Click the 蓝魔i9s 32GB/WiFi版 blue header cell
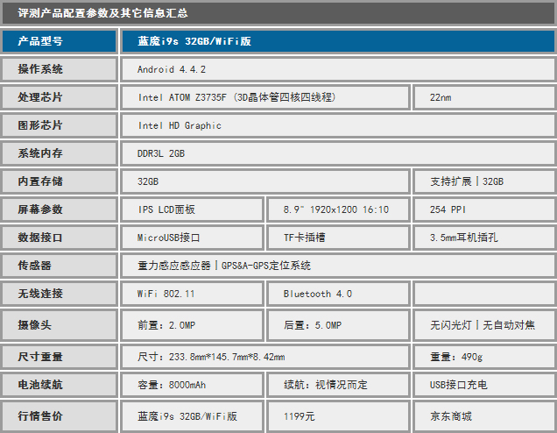This screenshot has height=433, width=557. (337, 41)
